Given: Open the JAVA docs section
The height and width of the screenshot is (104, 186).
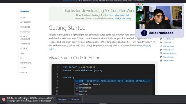Looking at the screenshot, I should coord(22,53).
